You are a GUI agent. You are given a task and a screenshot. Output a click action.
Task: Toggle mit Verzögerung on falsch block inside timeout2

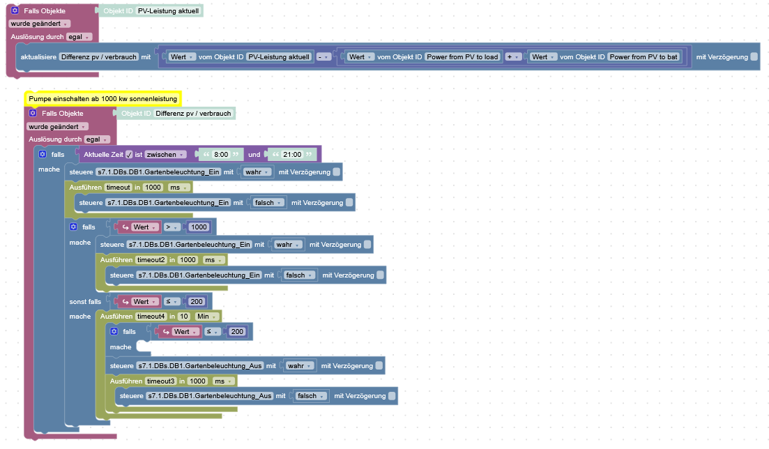380,275
